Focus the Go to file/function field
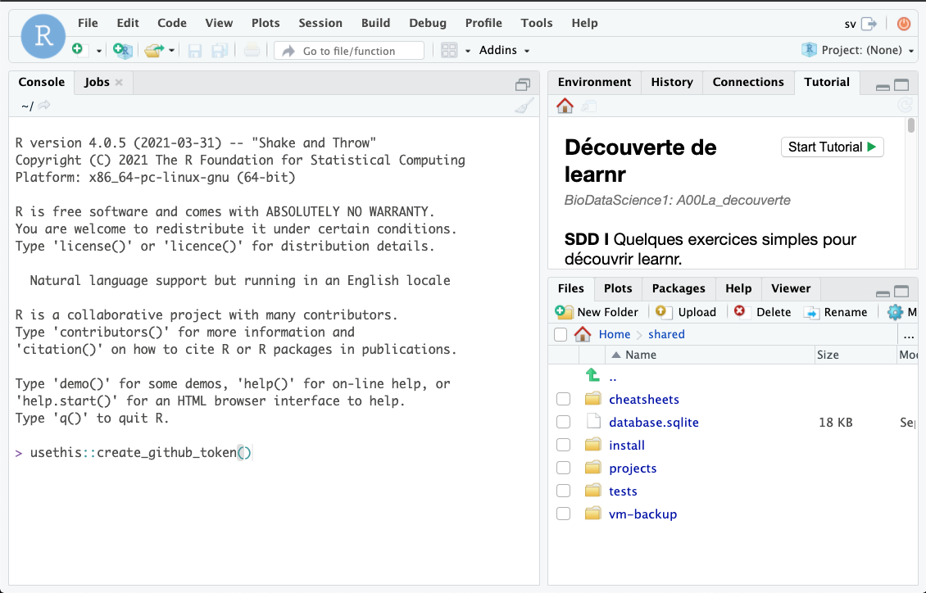Image resolution: width=926 pixels, height=593 pixels. pos(349,51)
